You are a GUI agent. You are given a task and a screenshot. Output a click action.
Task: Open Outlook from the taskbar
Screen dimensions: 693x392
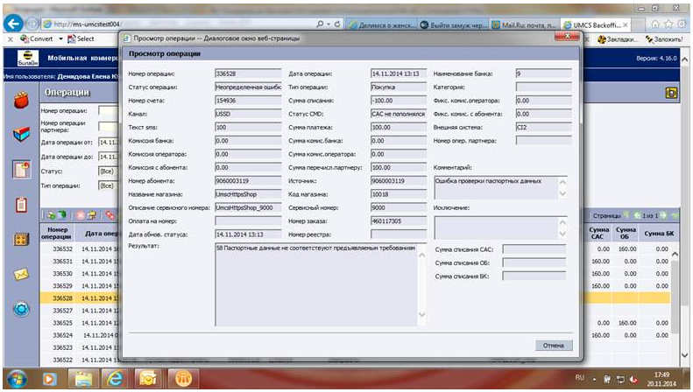click(x=148, y=379)
